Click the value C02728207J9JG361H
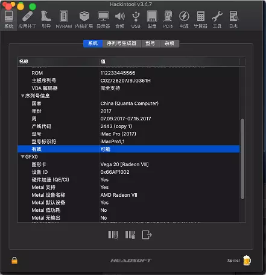The height and width of the screenshot is (275, 266). click(125, 81)
